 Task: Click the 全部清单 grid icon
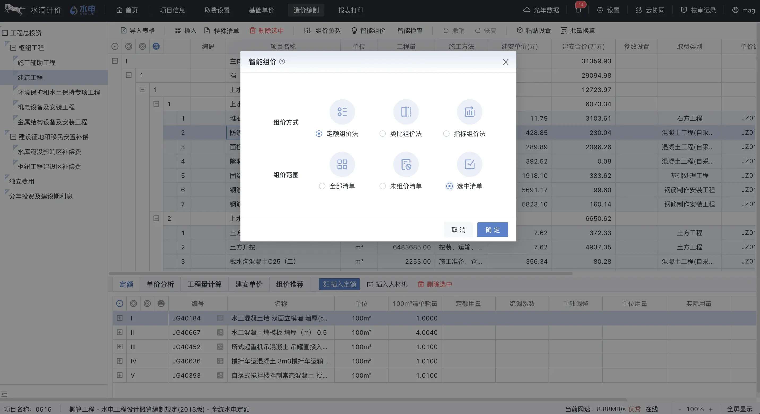coord(342,164)
